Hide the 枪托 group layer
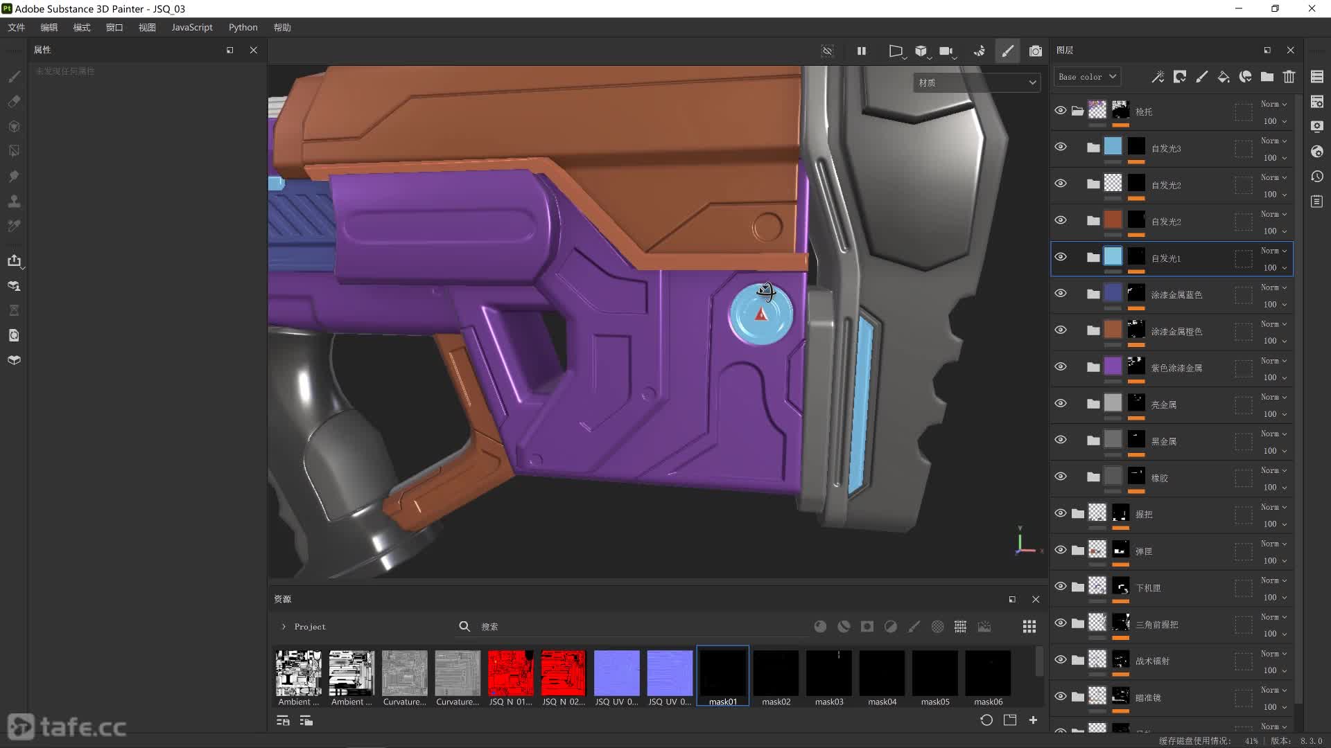The image size is (1331, 748). (1061, 111)
